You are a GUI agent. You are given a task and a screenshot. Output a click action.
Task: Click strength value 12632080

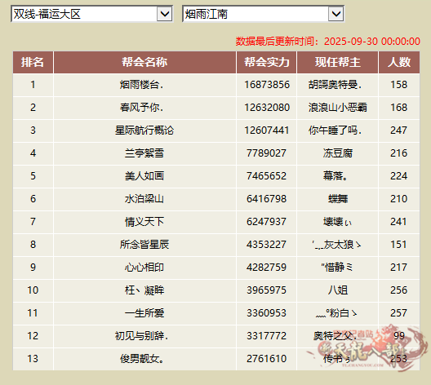tap(267, 108)
